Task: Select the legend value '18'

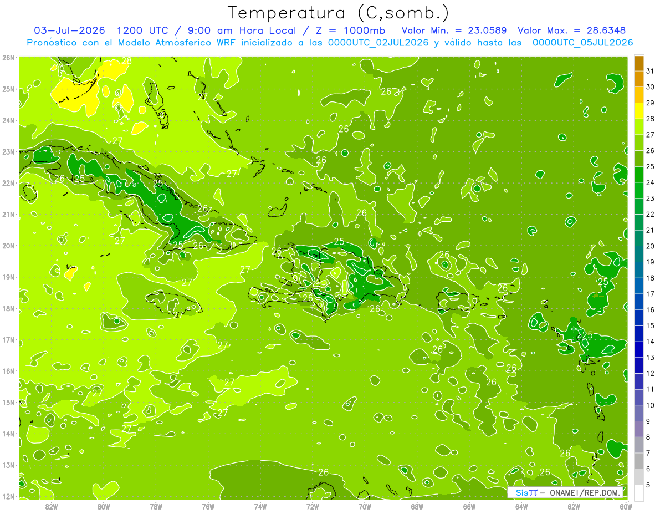Action: 651,278
